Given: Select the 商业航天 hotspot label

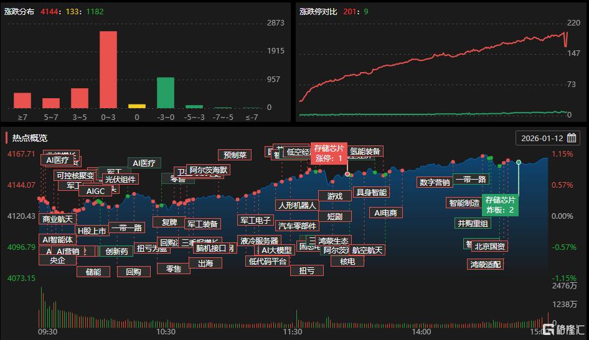Looking at the screenshot, I should coord(57,219).
